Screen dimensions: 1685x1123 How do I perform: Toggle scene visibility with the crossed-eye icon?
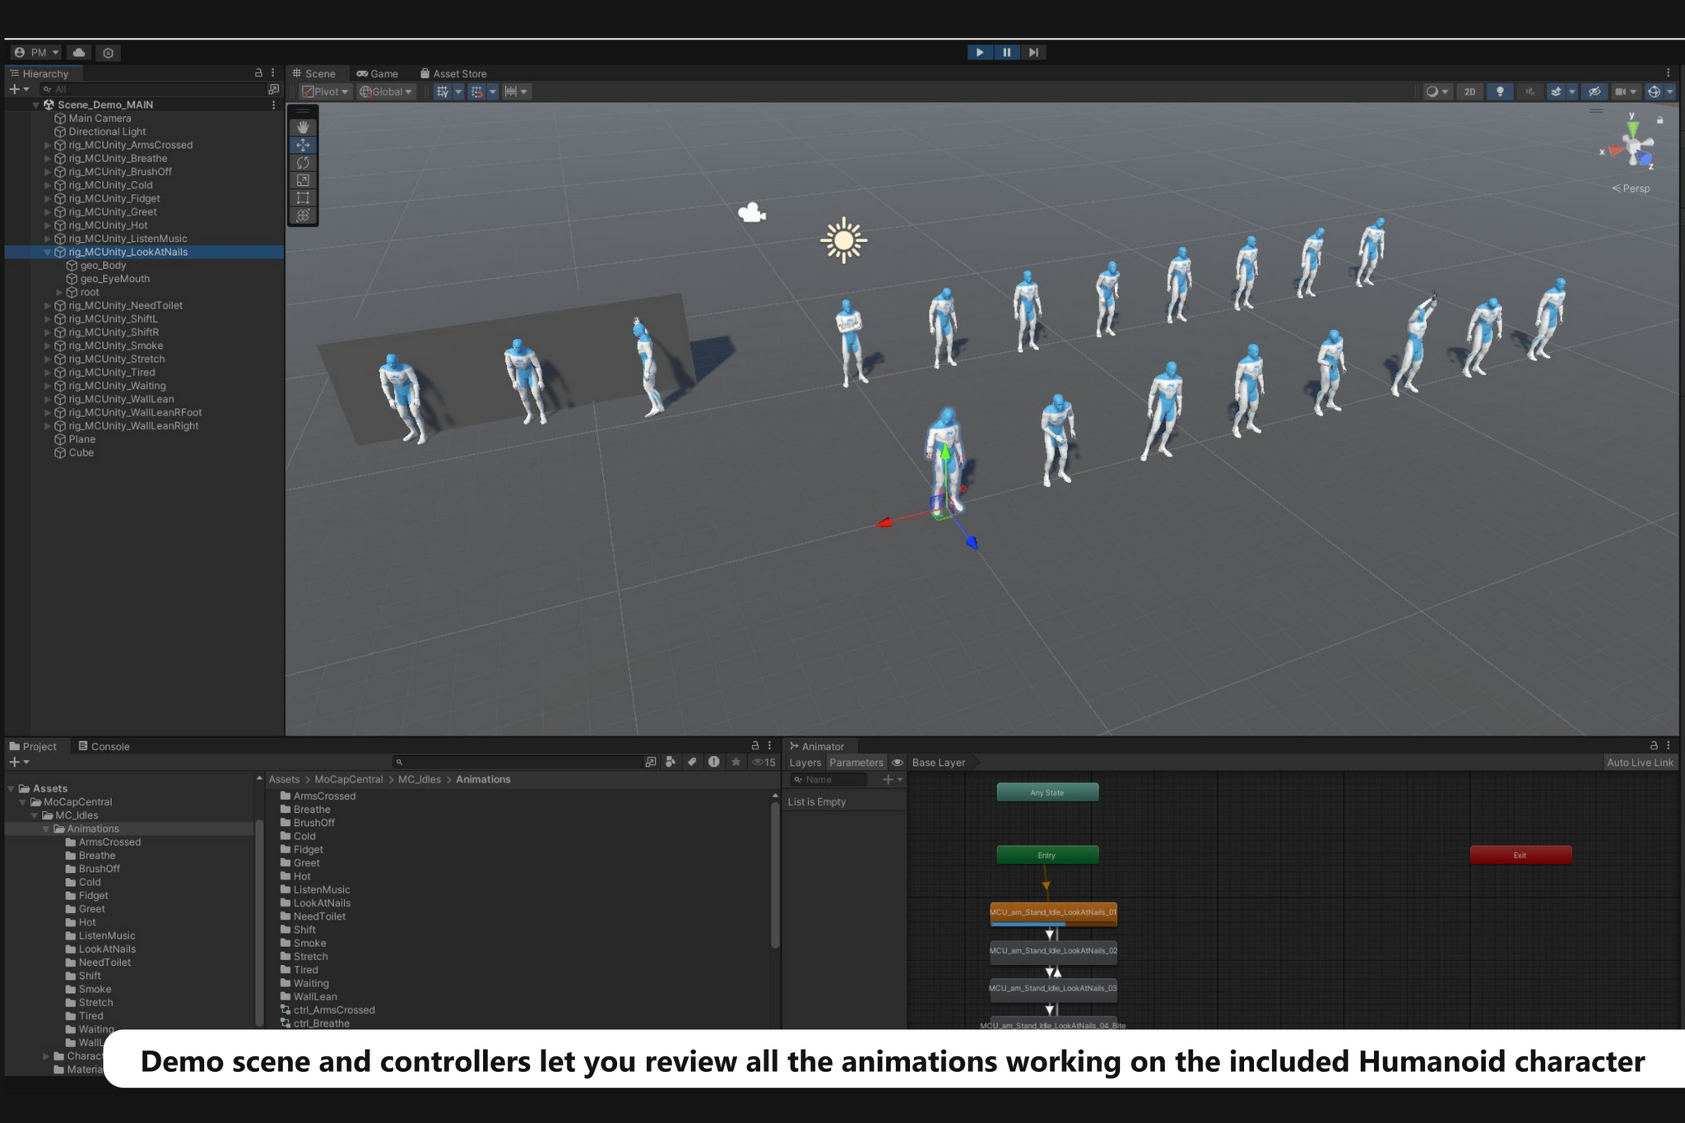pyautogui.click(x=1594, y=91)
